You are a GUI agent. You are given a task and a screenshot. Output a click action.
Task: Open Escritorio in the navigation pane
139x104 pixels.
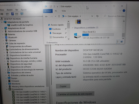56,29
